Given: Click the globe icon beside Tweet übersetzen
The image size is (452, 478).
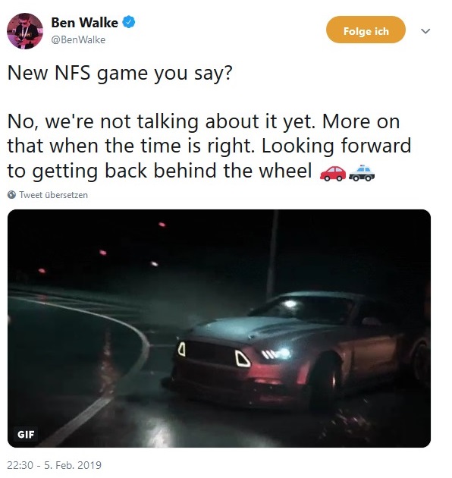Looking at the screenshot, I should 11,194.
